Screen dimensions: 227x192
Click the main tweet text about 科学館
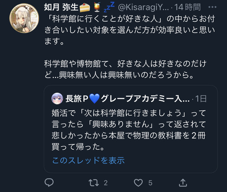130,47
